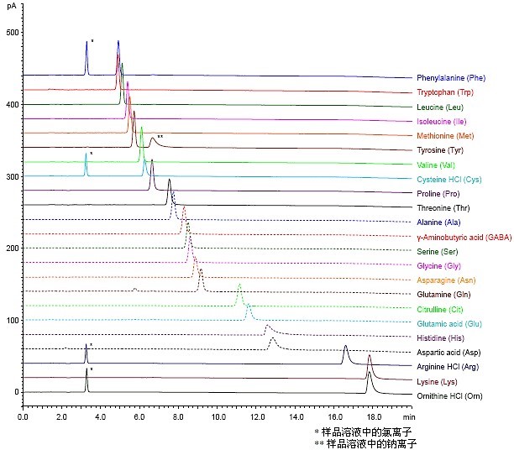This screenshot has width=514, height=450.
Task: Click the Arginine HCl peak near 16.5 min
Action: click(x=345, y=347)
